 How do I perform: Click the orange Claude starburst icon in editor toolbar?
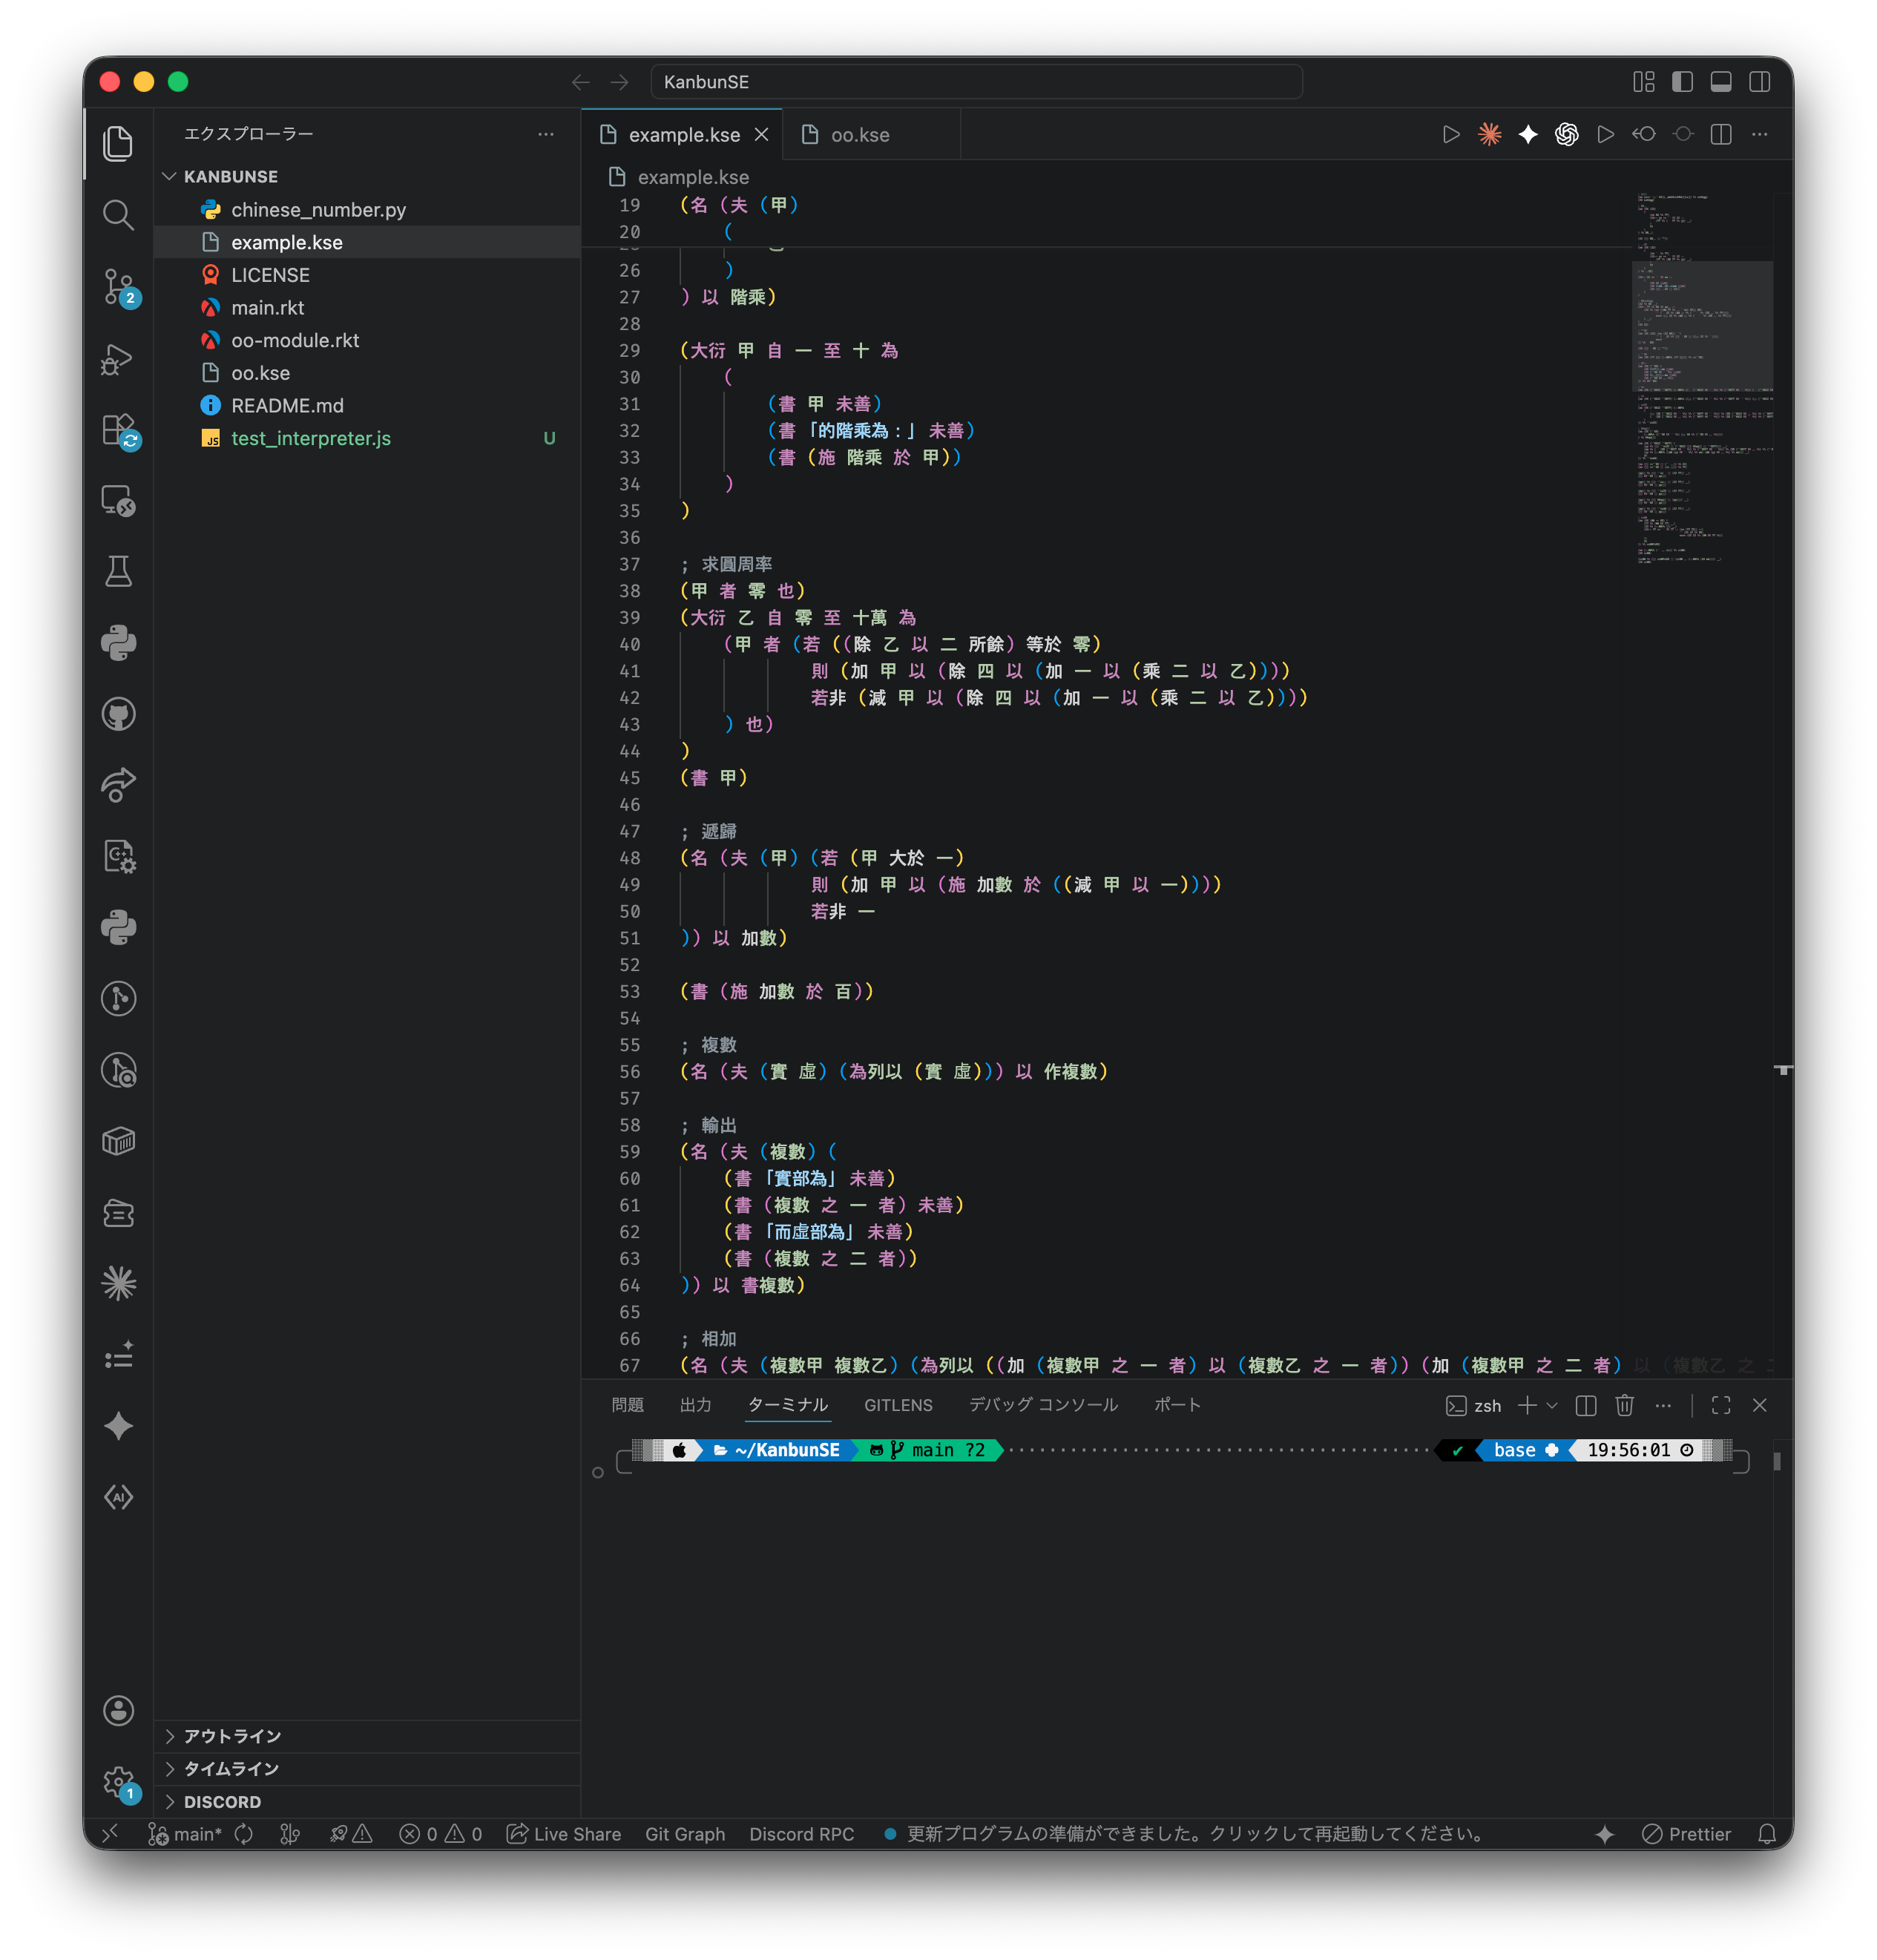pyautogui.click(x=1489, y=134)
